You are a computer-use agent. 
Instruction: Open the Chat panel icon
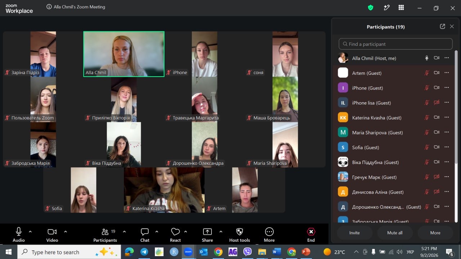(145, 232)
